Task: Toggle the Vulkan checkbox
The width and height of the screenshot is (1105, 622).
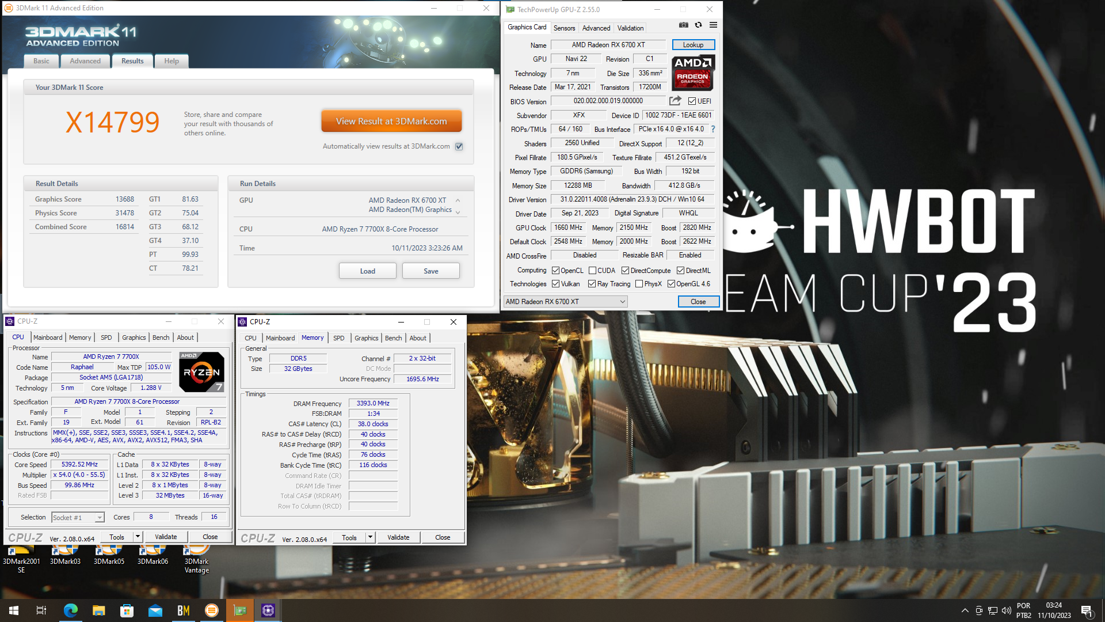Action: pyautogui.click(x=555, y=284)
